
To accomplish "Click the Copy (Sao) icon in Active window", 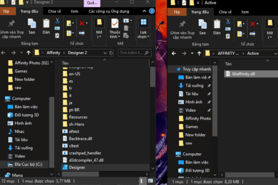I will (x=202, y=27).
